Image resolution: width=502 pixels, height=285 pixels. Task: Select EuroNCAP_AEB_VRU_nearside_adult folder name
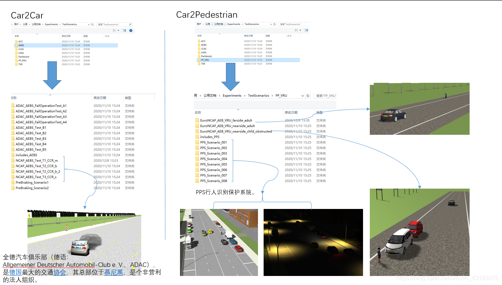click(x=227, y=126)
